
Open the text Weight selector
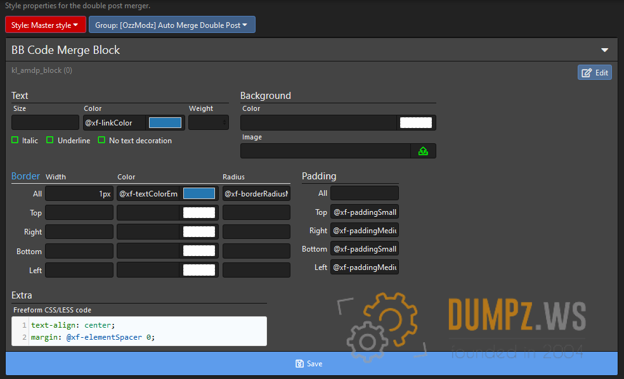(x=208, y=123)
